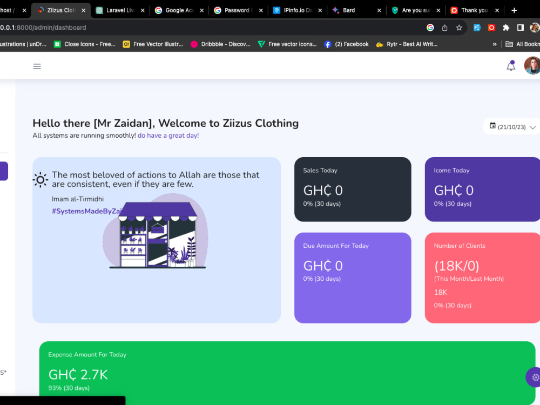Switch to the Laravel Livewire tab

(x=120, y=10)
